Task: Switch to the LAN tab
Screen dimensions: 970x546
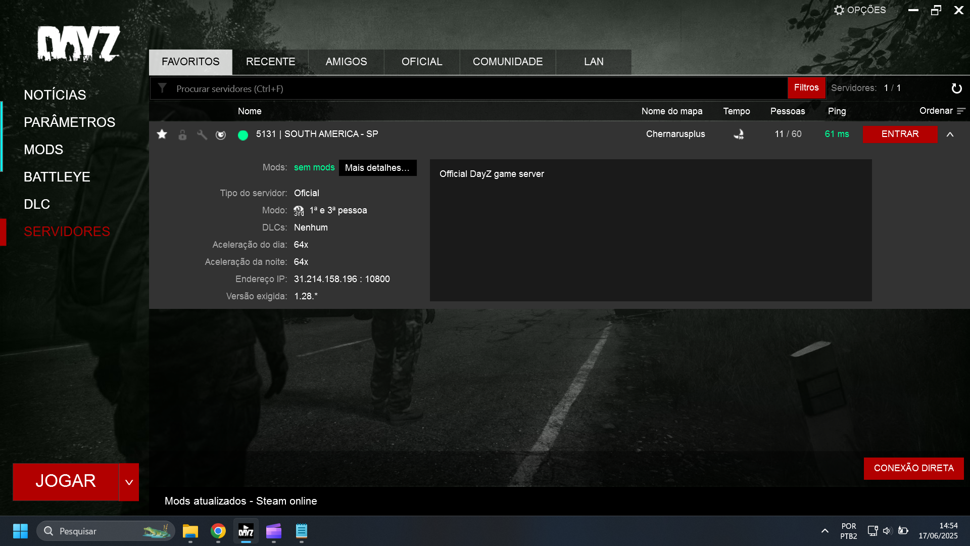Action: tap(594, 62)
